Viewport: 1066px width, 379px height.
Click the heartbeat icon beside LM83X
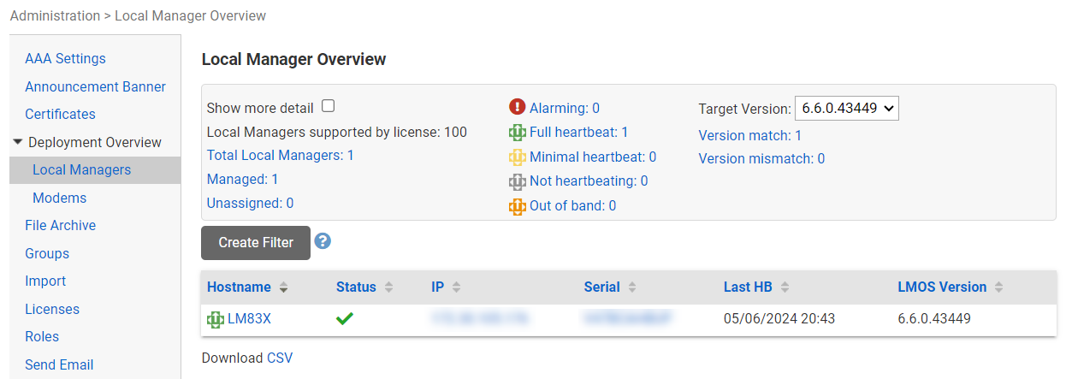pyautogui.click(x=216, y=319)
